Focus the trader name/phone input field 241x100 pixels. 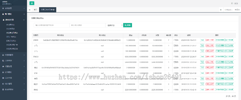52,25
